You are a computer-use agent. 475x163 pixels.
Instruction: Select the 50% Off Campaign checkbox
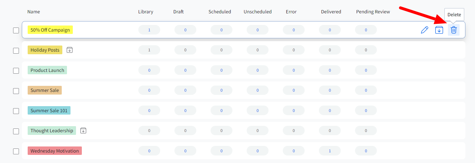coord(16,30)
